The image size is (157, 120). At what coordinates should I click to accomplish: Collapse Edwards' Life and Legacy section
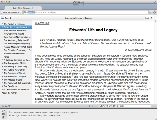tap(3, 27)
